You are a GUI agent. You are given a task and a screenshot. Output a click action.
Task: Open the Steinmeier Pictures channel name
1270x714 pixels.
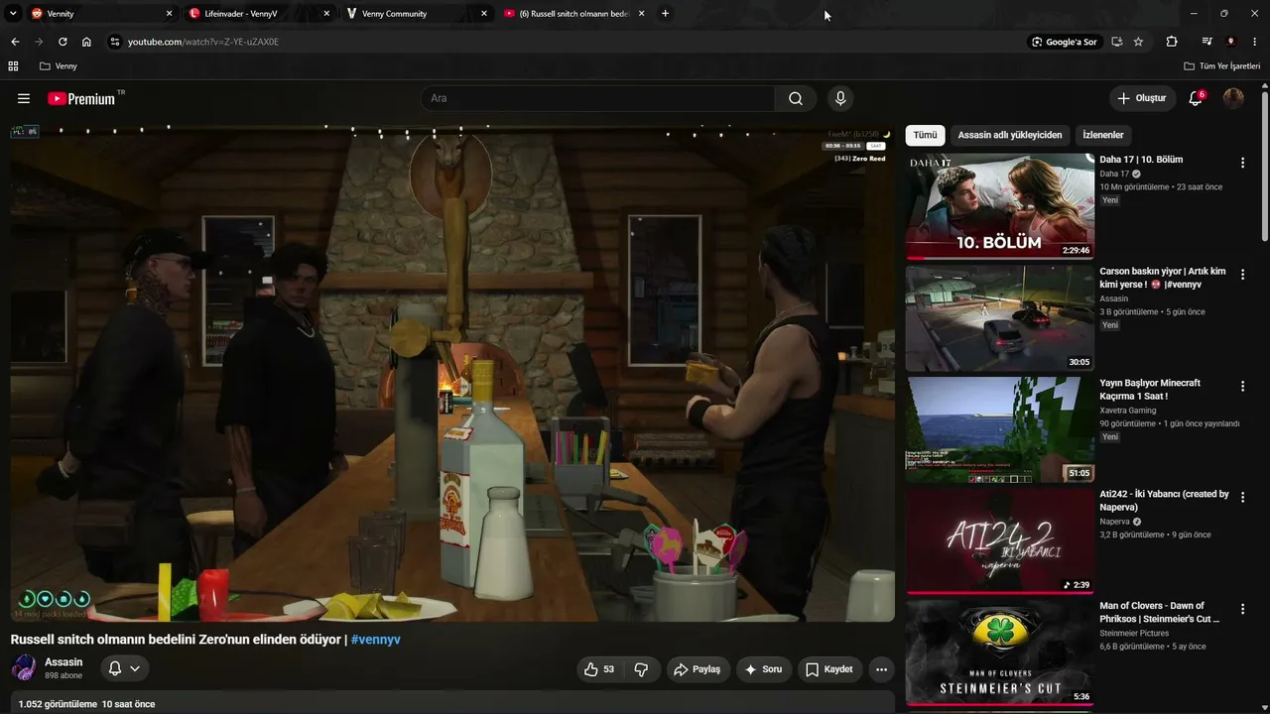coord(1134,633)
